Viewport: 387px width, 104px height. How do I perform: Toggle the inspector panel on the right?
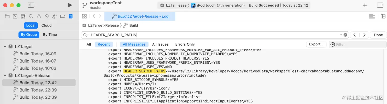[x=380, y=5]
